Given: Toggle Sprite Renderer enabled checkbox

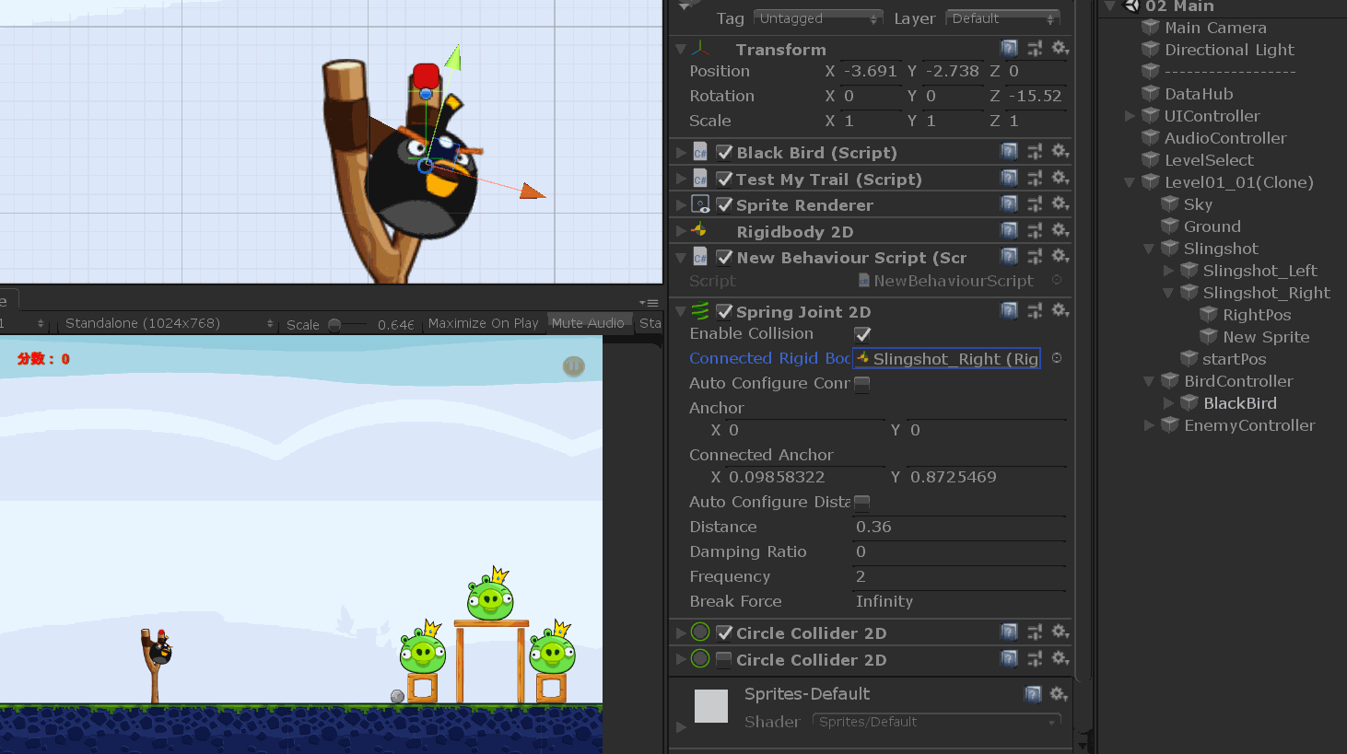Looking at the screenshot, I should point(724,204).
